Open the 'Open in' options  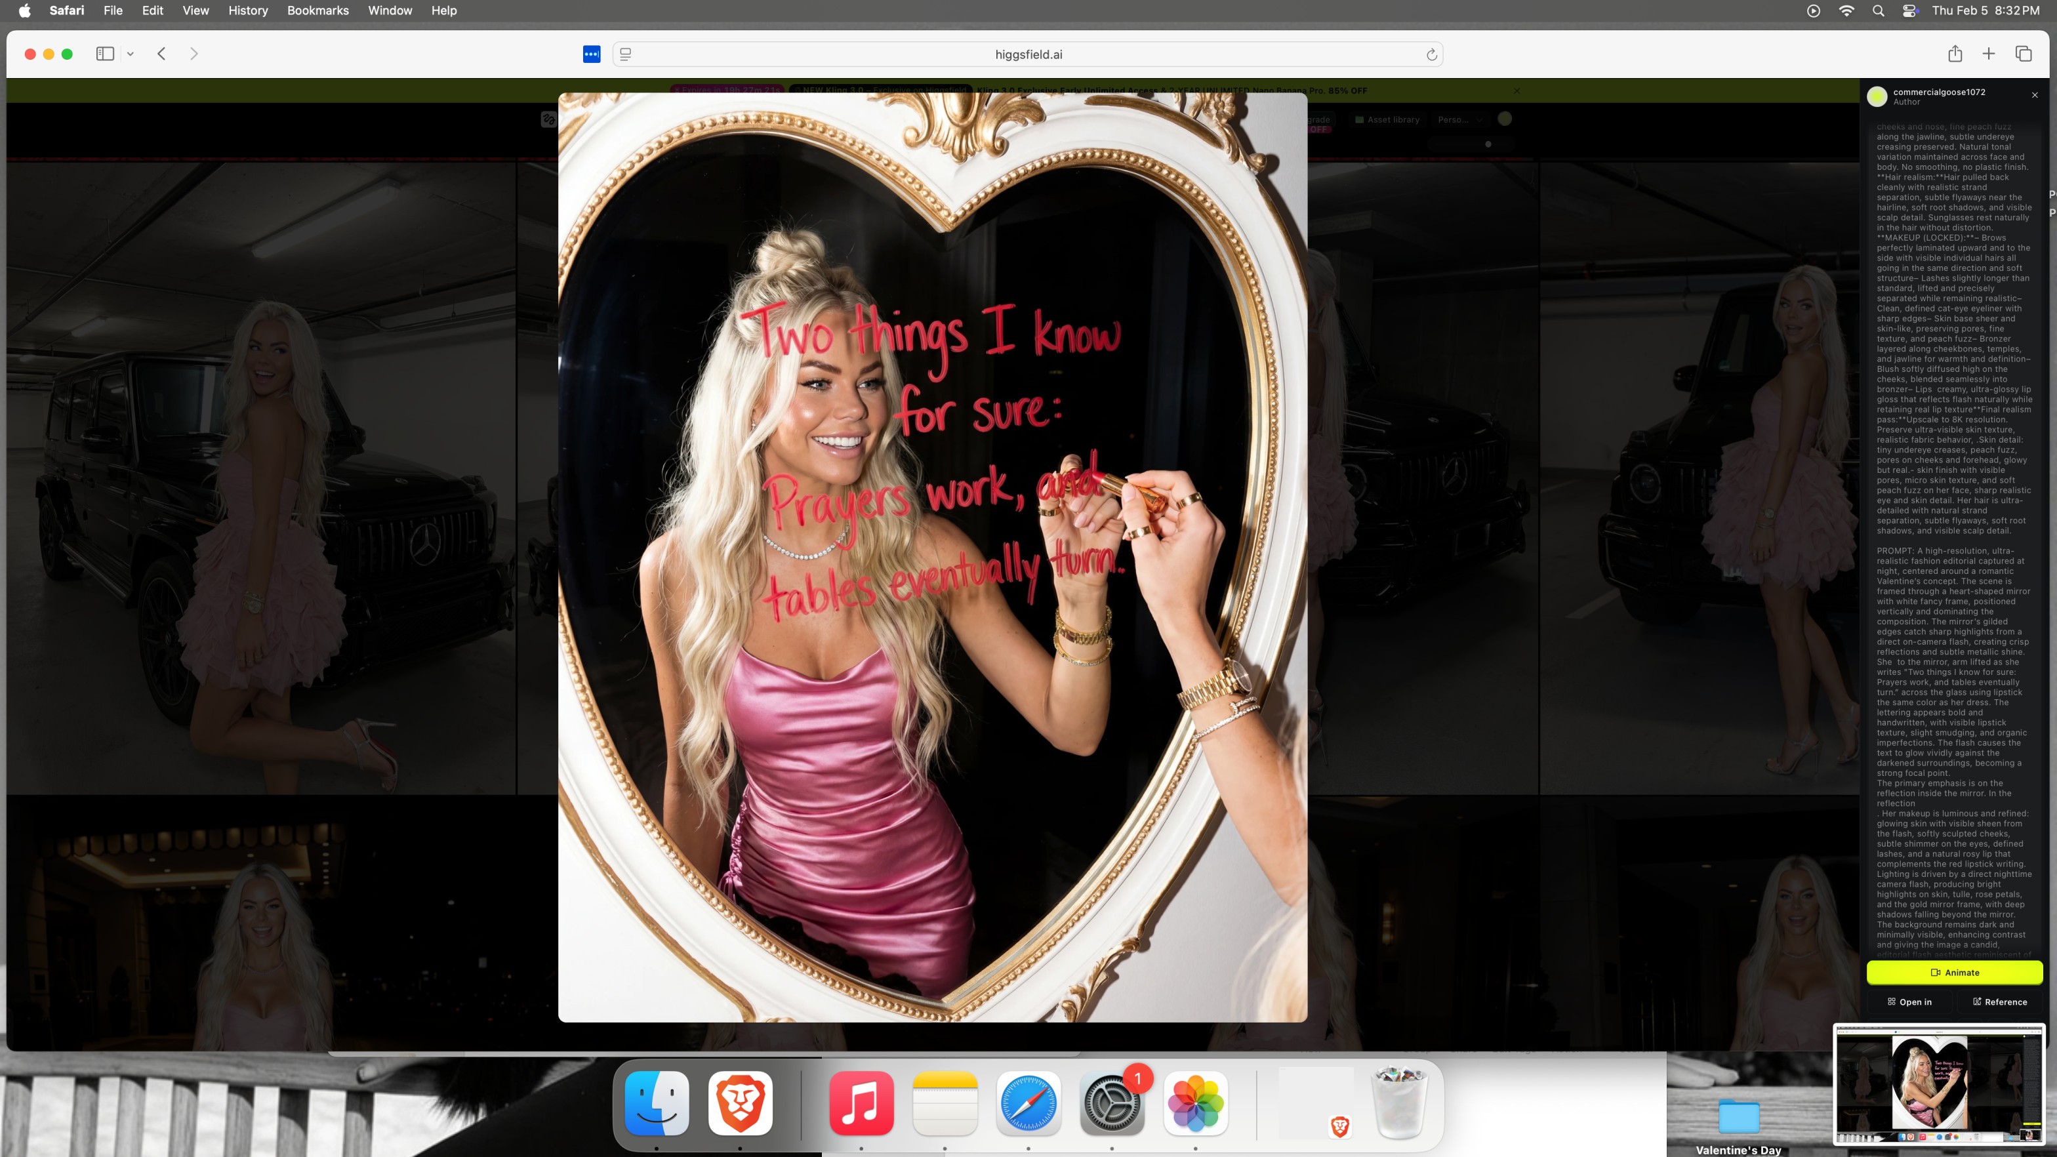(1909, 1002)
